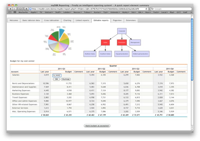The width and height of the screenshot is (200, 141).
Task: Click the Production node in org chart
Action: click(122, 43)
